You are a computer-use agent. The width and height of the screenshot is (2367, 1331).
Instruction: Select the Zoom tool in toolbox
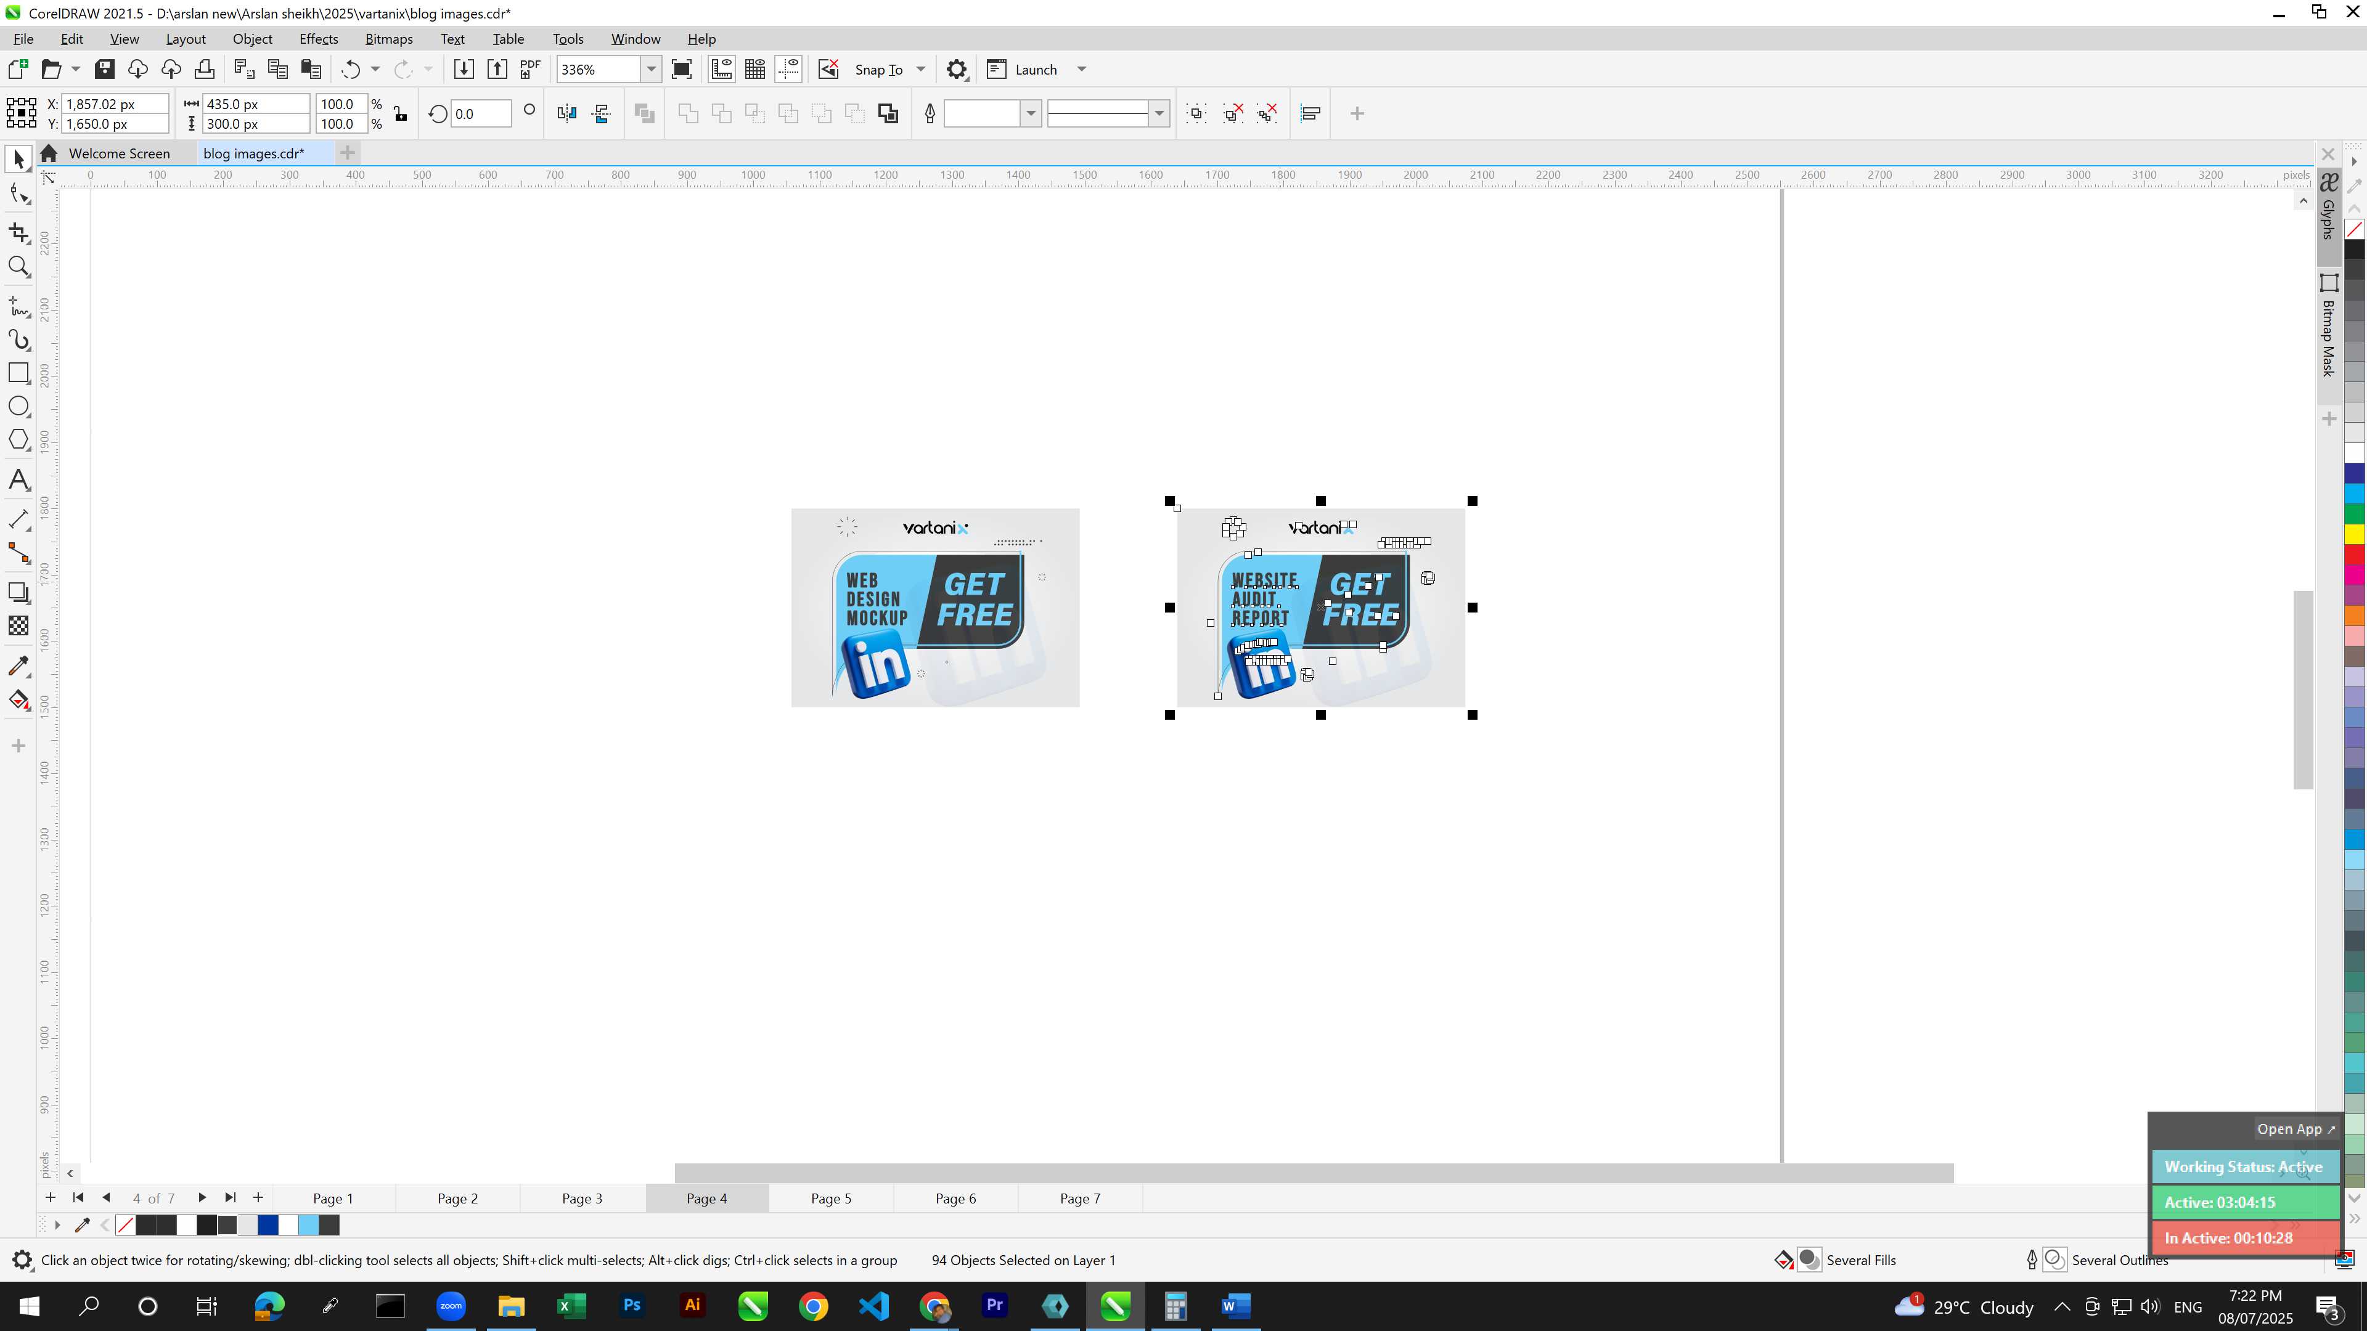(18, 266)
